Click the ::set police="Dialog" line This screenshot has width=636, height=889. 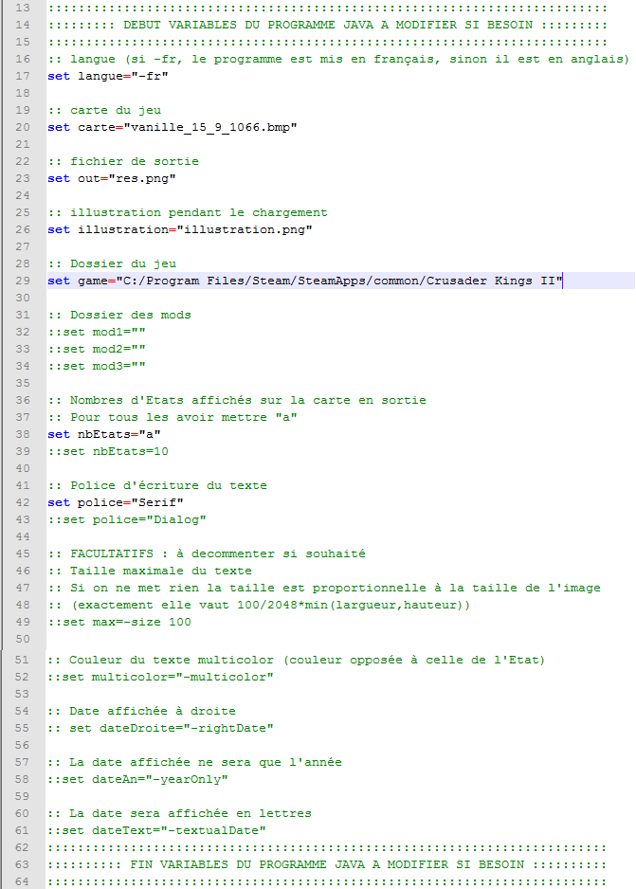click(x=126, y=519)
